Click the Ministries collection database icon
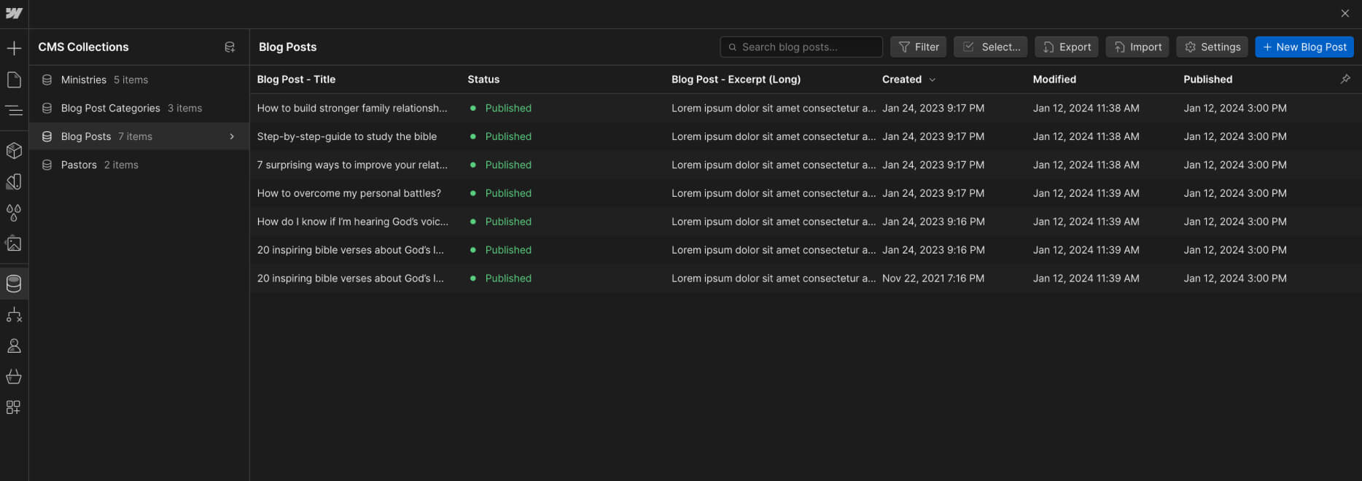 tap(47, 79)
